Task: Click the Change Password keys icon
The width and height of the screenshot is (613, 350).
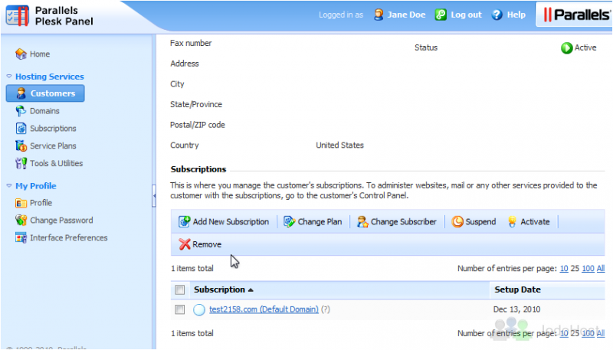Action: (x=21, y=221)
